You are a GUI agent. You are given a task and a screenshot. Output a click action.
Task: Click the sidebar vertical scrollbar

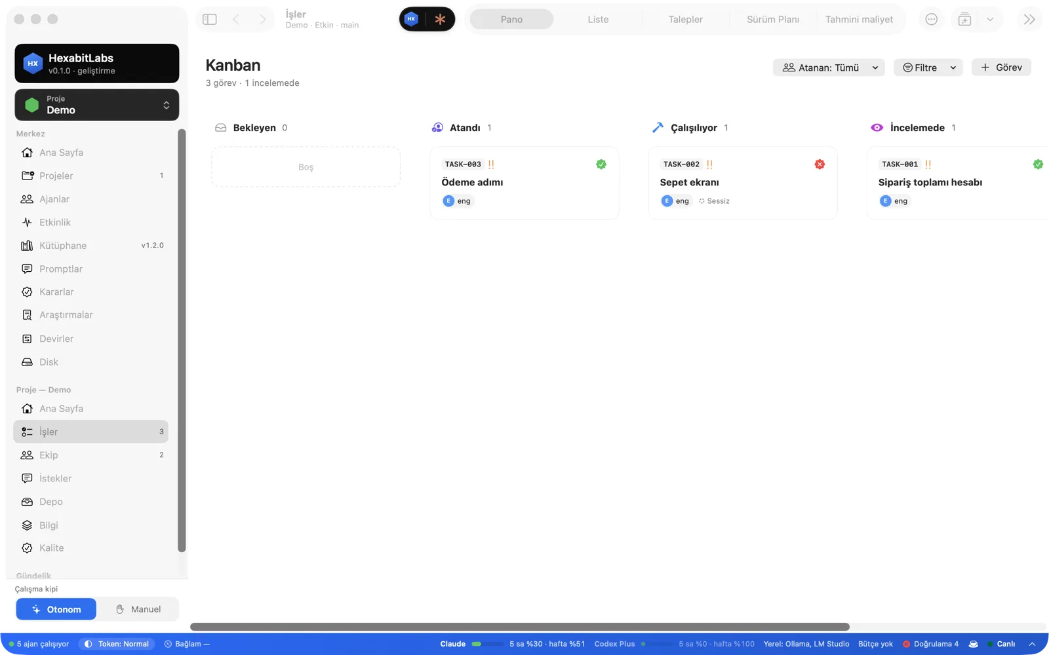pyautogui.click(x=182, y=341)
